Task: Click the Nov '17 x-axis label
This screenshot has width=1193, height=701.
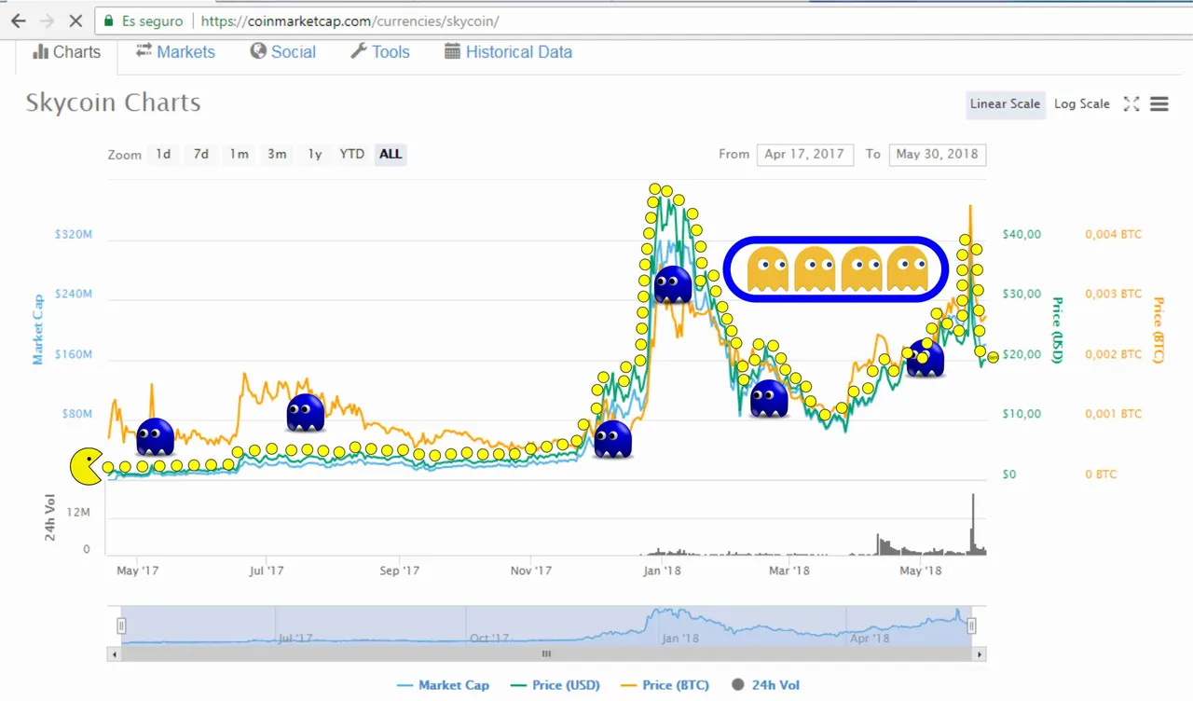Action: coord(531,570)
